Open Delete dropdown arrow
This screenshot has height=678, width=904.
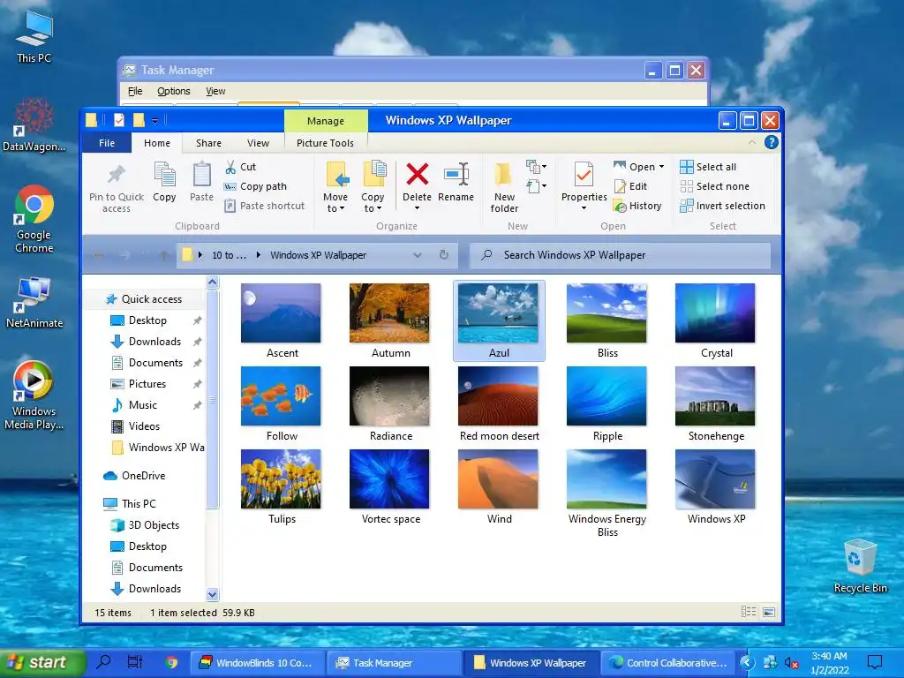(x=417, y=208)
